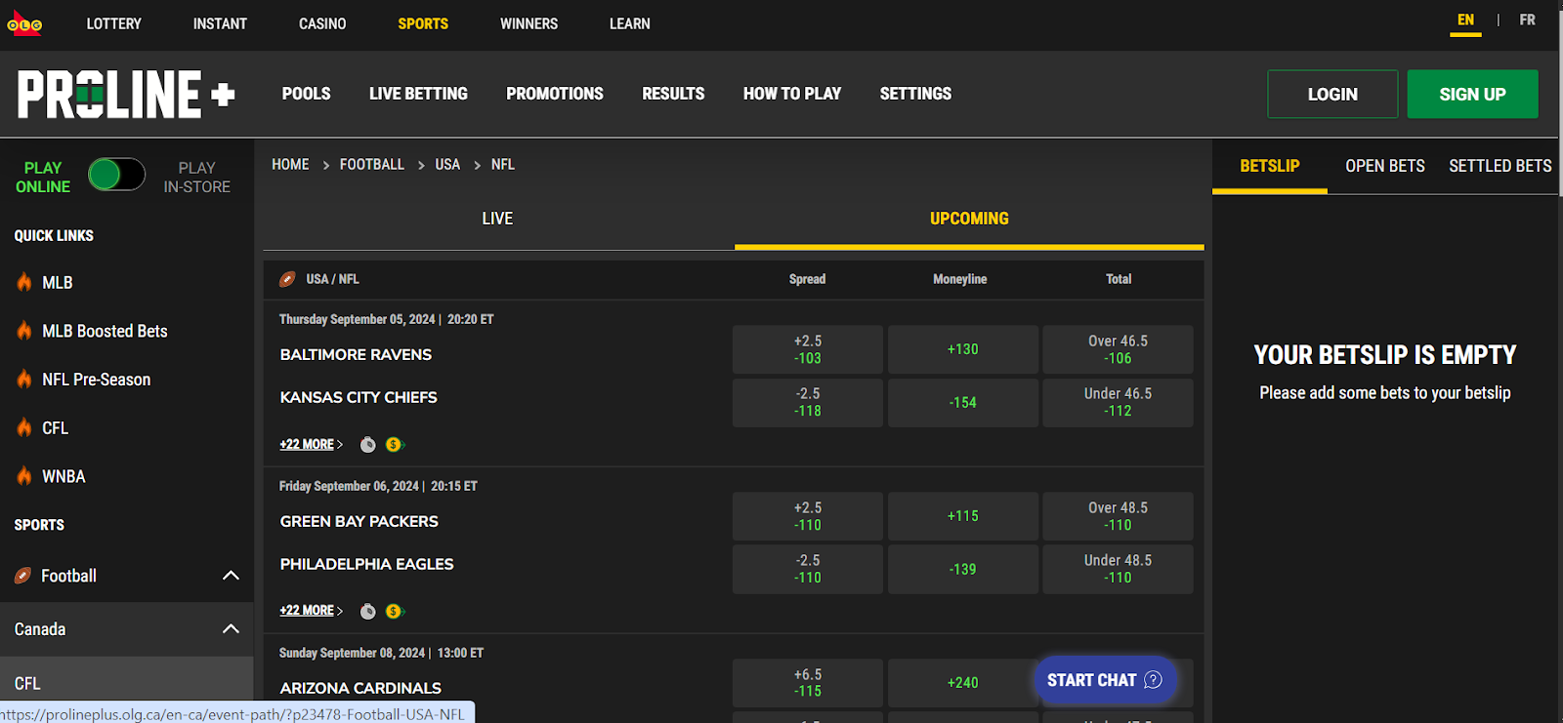Select Baltimore Ravens +2.5 spread bet
1563x723 pixels.
(x=808, y=349)
